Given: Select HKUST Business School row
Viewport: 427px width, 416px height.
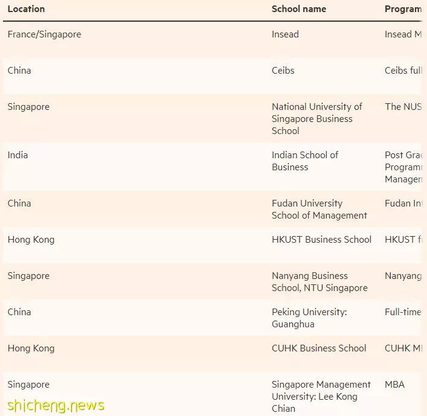Looking at the screenshot, I should click(x=213, y=245).
